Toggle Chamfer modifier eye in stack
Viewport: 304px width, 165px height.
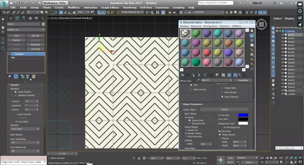pos(9,54)
